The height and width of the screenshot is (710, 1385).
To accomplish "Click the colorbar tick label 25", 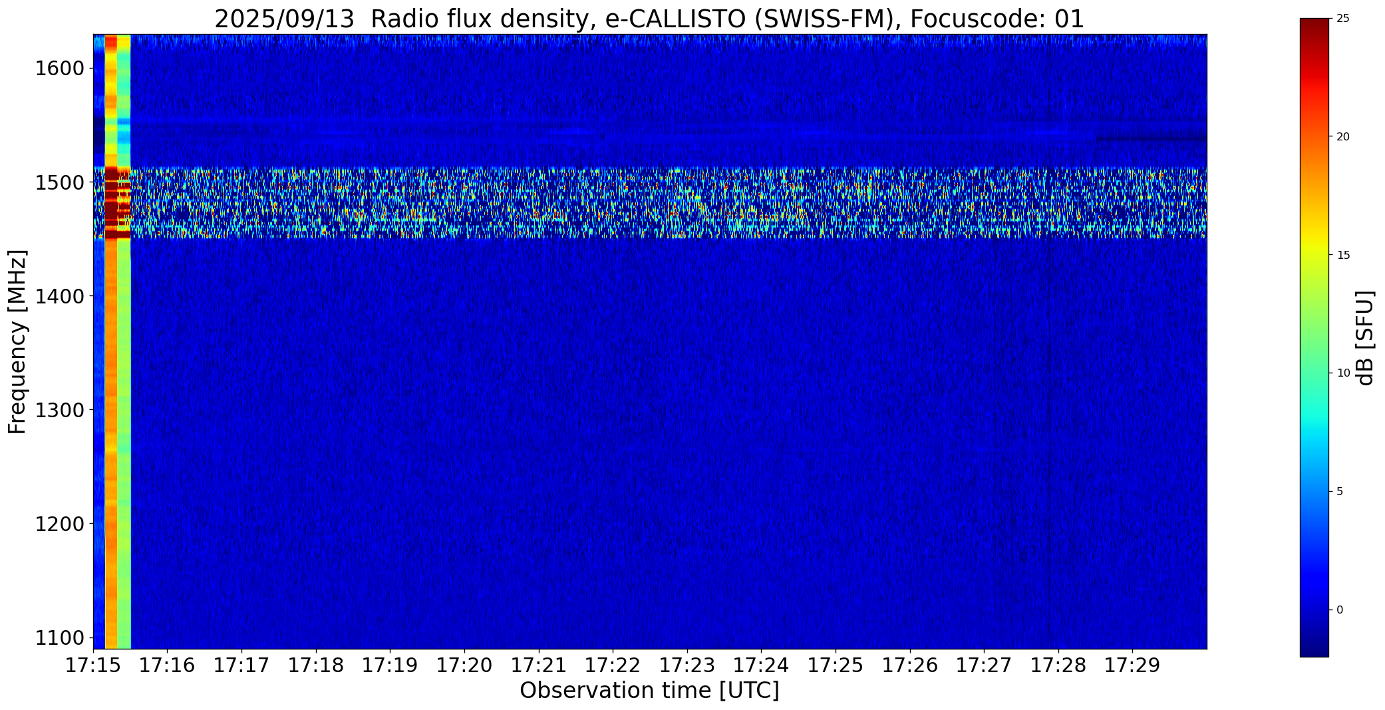I will click(x=1343, y=19).
